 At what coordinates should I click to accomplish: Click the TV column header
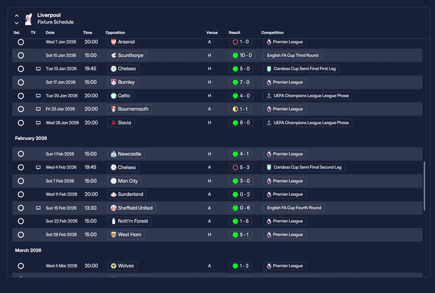33,33
